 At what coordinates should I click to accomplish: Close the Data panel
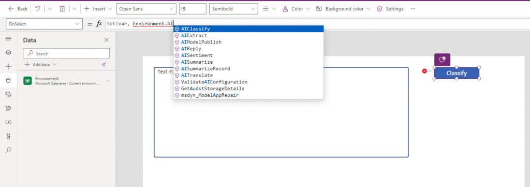coord(107,40)
